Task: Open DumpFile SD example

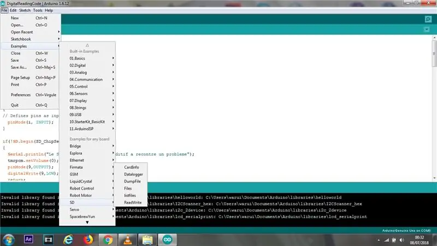Action: [131, 181]
